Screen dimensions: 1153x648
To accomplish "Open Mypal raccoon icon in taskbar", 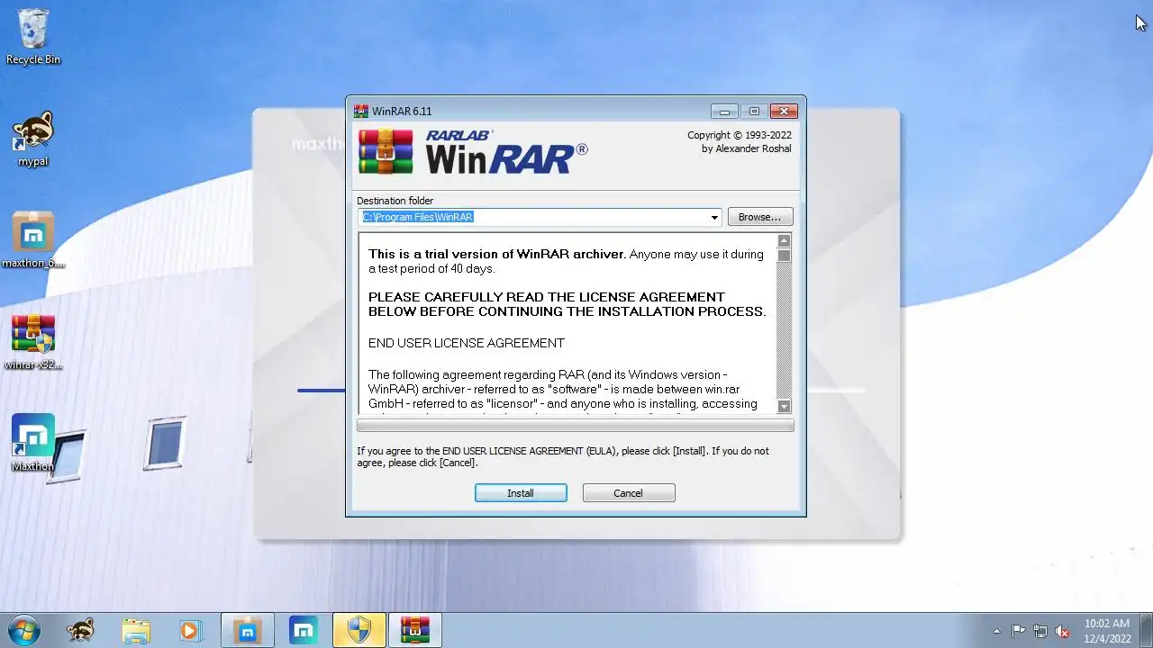I will (x=81, y=630).
